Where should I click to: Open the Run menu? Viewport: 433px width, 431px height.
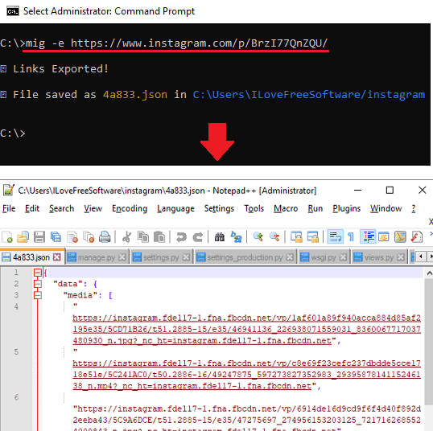(x=315, y=208)
